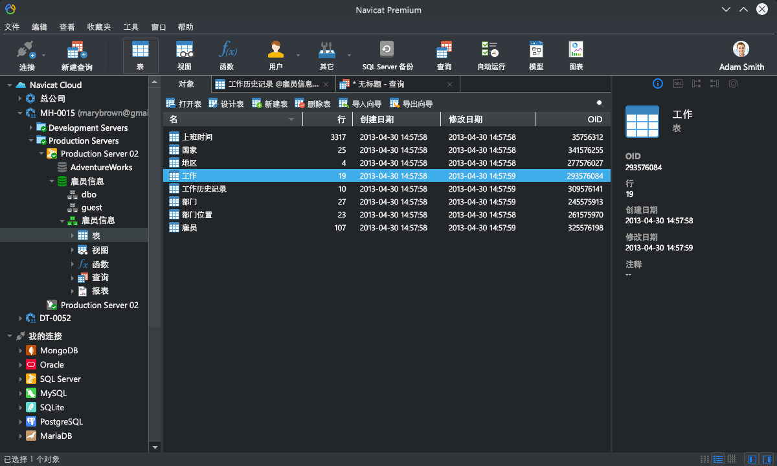777x466 pixels.
Task: Collapse the 我的连接 tree section
Action: click(10, 336)
